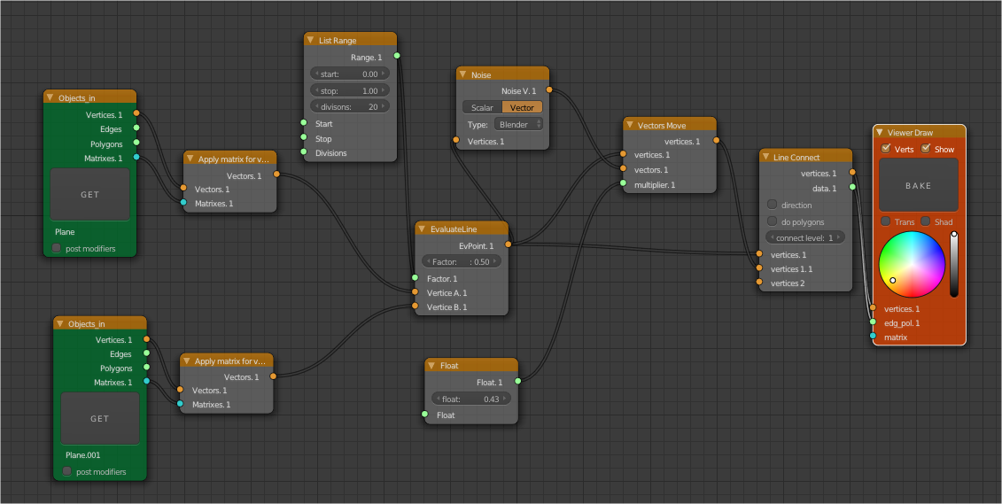This screenshot has width=1002, height=504.
Task: Select Scalar mode in Noise node
Action: pos(482,107)
